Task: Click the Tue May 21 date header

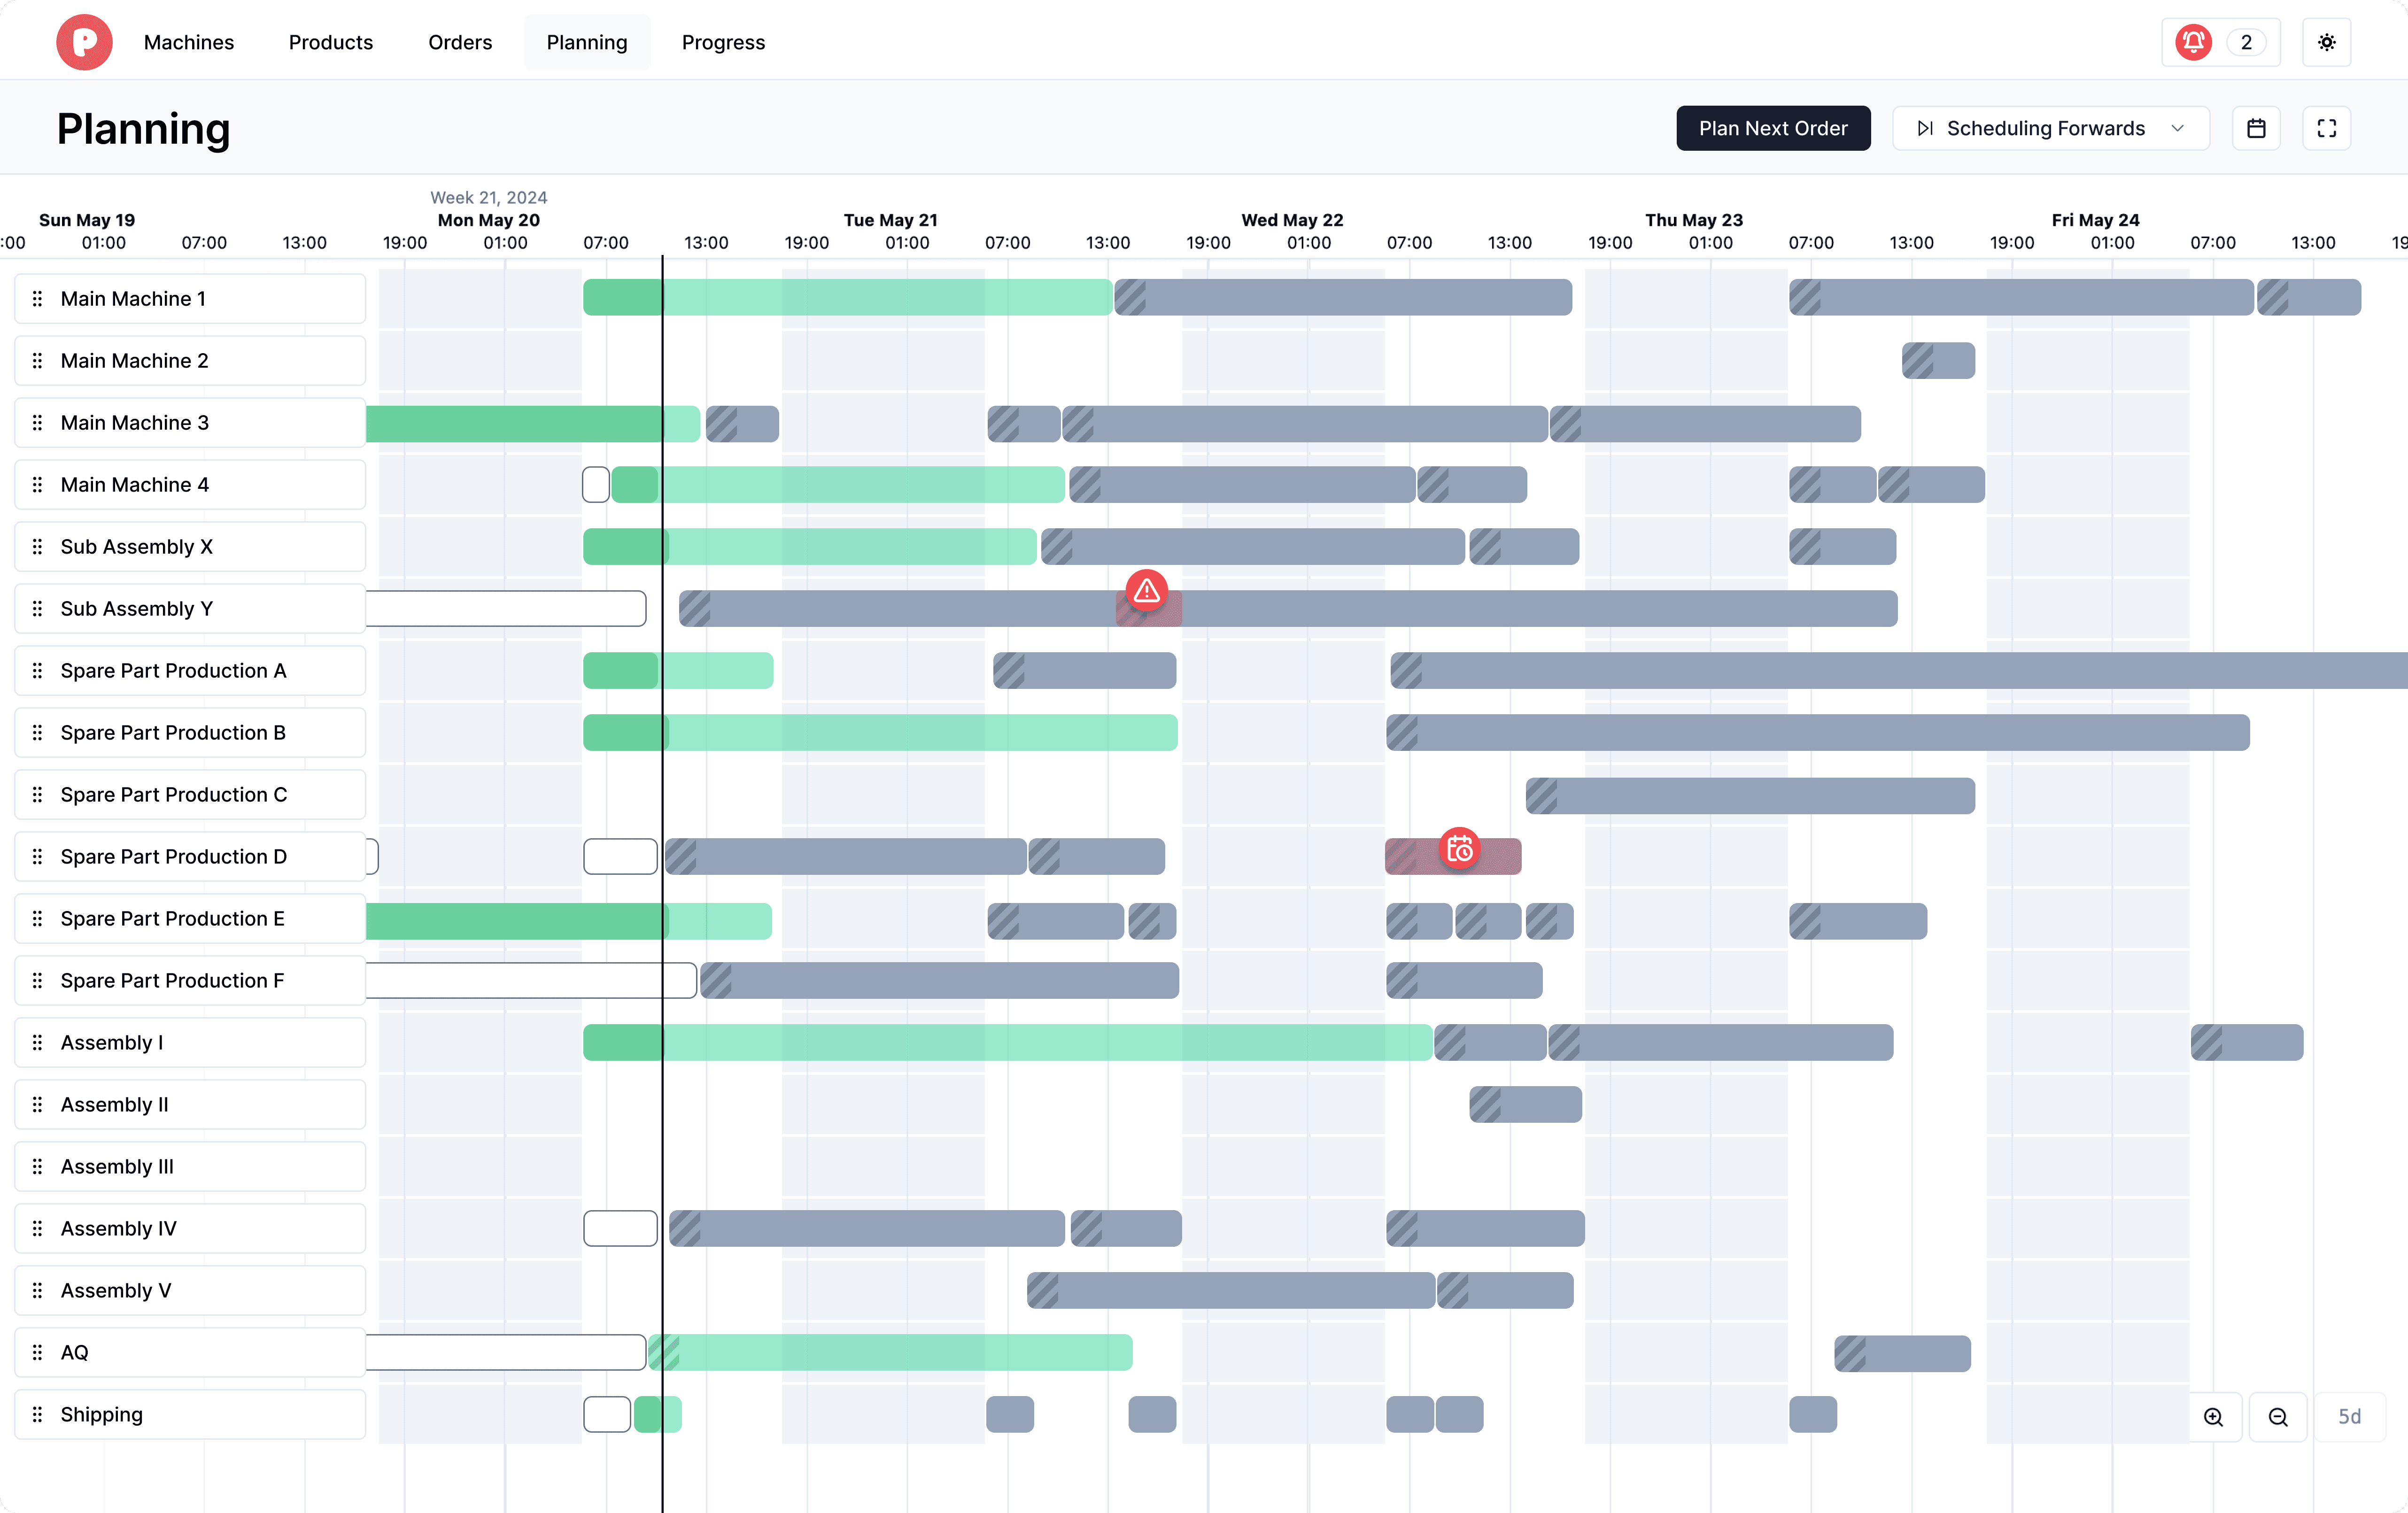Action: 890,220
